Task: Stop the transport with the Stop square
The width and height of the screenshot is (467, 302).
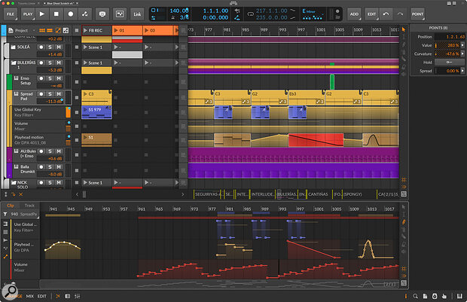Action: pyautogui.click(x=56, y=14)
